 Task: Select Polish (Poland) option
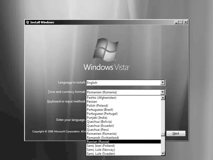coord(124,106)
